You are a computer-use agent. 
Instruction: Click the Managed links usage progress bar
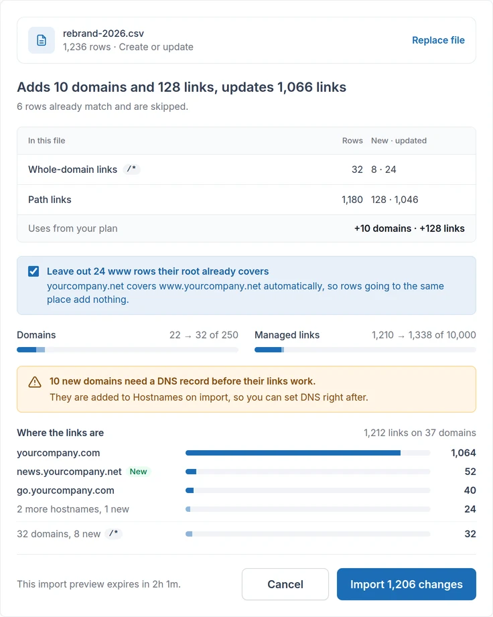tap(365, 350)
